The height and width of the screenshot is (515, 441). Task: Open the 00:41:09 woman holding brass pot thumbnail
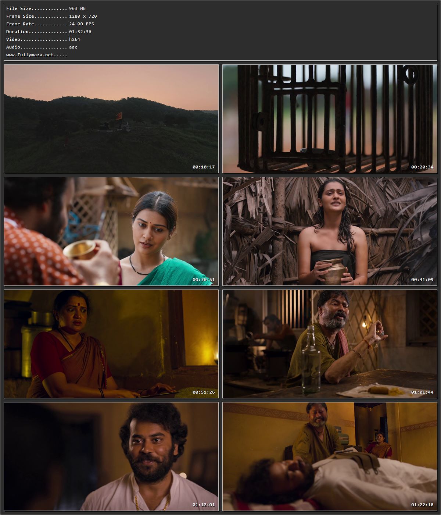pos(330,231)
